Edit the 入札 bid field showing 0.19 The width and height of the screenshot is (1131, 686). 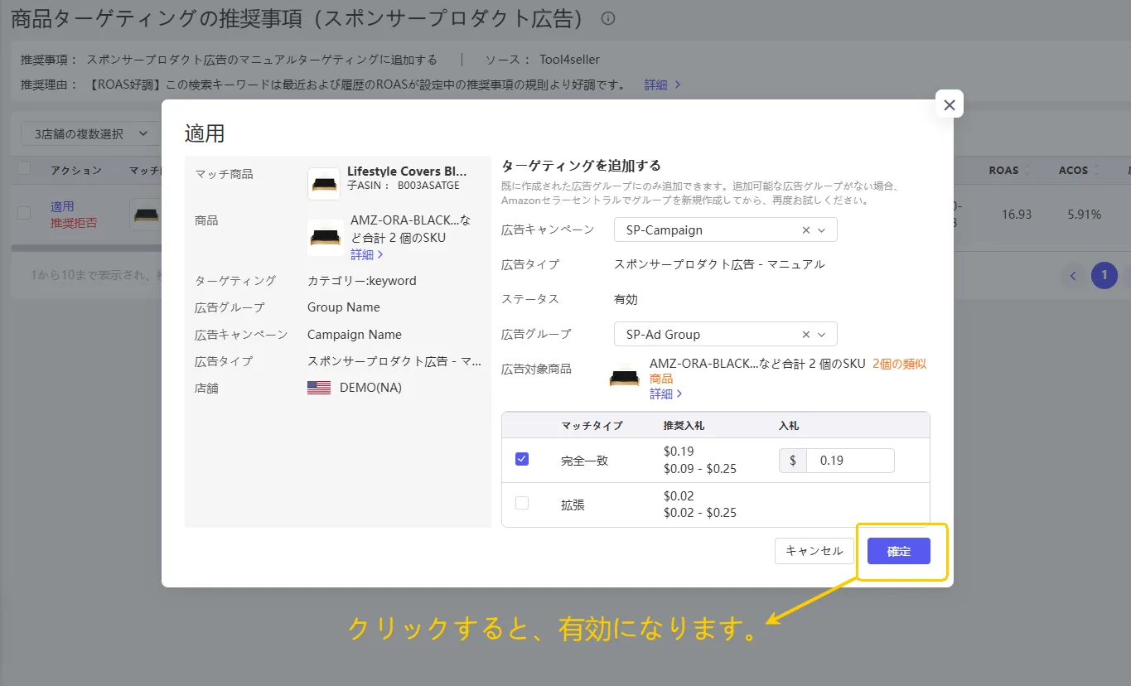click(x=850, y=461)
